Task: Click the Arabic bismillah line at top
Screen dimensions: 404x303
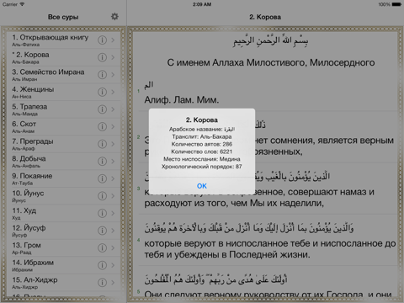Action: pyautogui.click(x=270, y=41)
